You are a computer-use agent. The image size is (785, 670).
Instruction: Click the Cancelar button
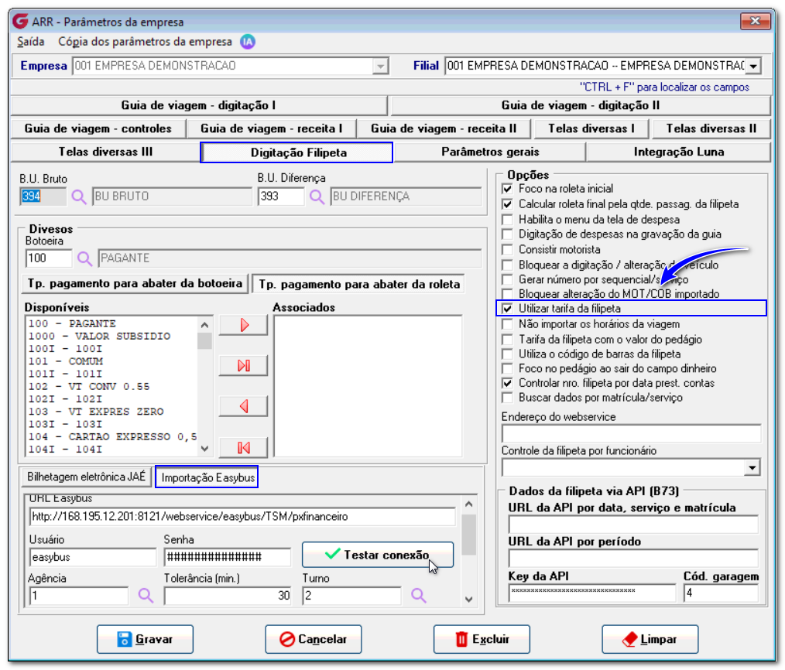click(314, 640)
